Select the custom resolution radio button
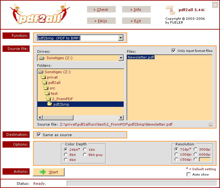Image resolution: width=220 pixels, height=188 pixels. click(196, 159)
